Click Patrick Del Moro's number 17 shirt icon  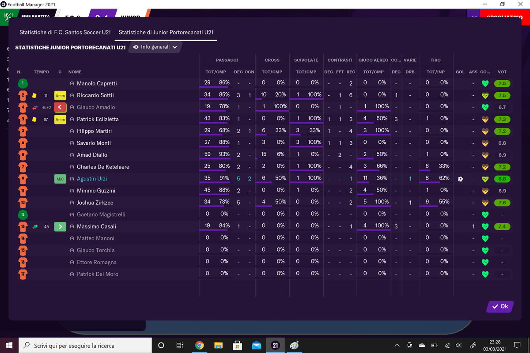tap(23, 274)
